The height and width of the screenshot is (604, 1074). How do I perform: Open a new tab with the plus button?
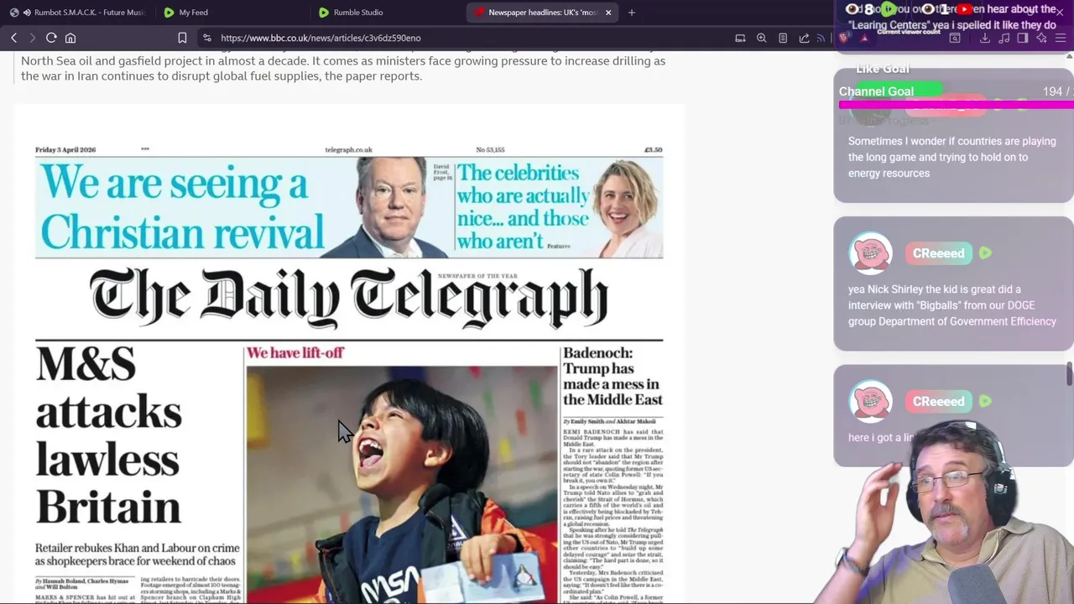[x=632, y=13]
